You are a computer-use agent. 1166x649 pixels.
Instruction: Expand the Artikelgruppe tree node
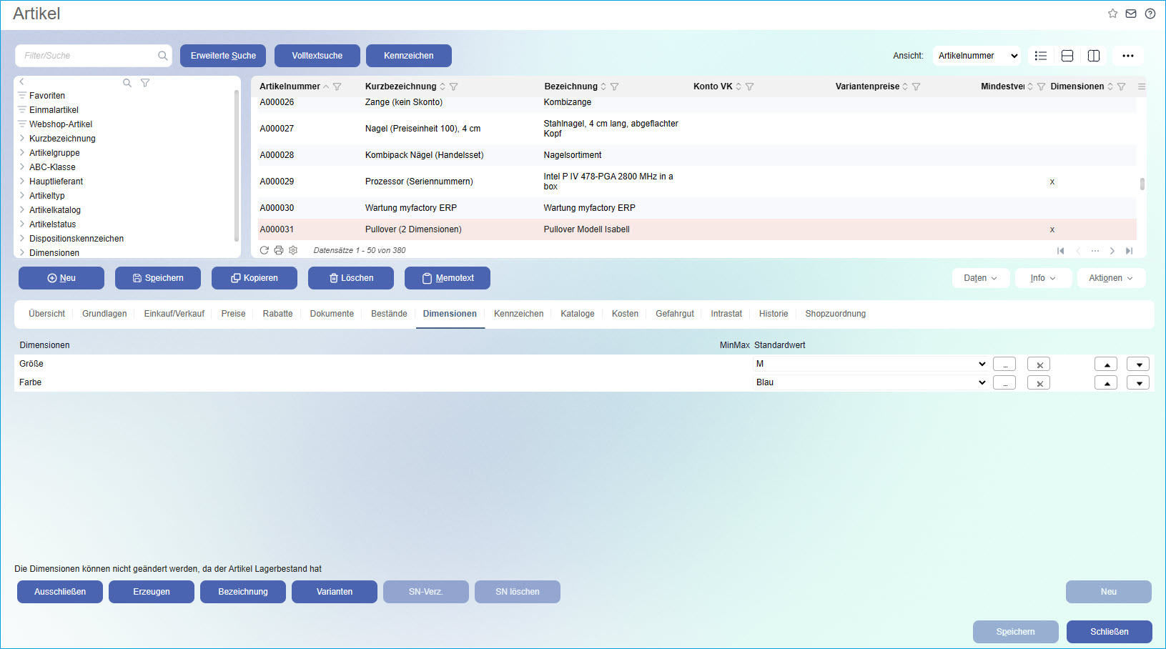pyautogui.click(x=22, y=153)
